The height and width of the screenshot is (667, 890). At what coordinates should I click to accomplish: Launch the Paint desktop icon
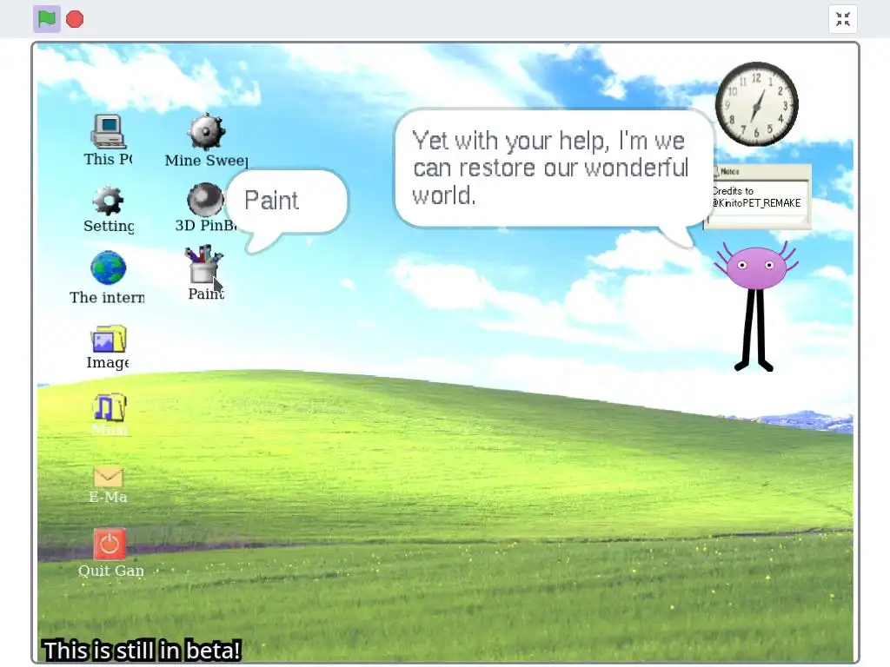204,264
